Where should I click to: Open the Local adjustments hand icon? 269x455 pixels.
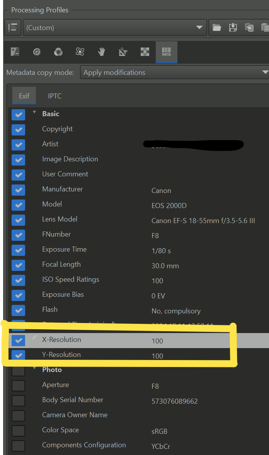101,52
